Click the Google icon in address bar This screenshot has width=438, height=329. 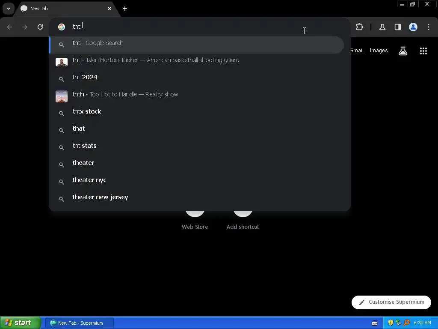[x=62, y=27]
